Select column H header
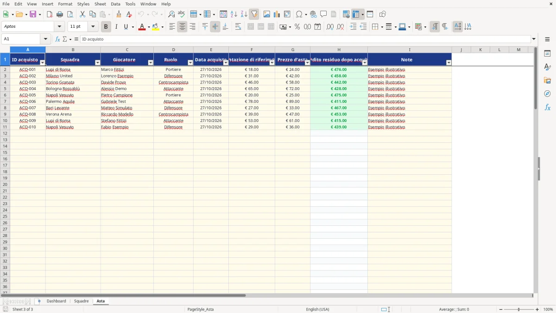Screen dimensions: 556x313 (339, 50)
